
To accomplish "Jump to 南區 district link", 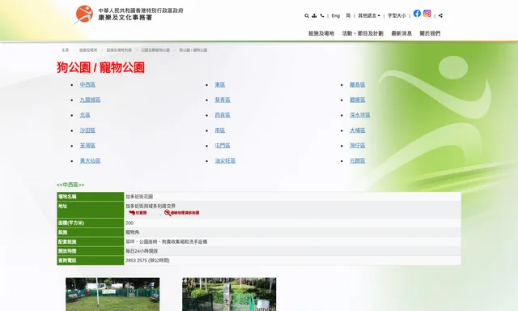I will tap(220, 130).
